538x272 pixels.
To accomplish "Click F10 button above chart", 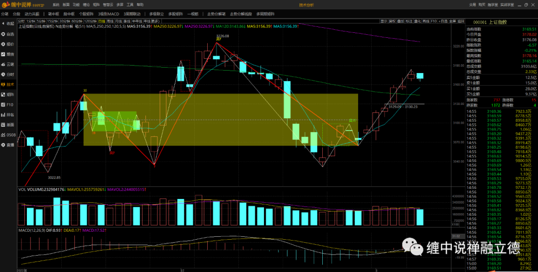I will 434,21.
